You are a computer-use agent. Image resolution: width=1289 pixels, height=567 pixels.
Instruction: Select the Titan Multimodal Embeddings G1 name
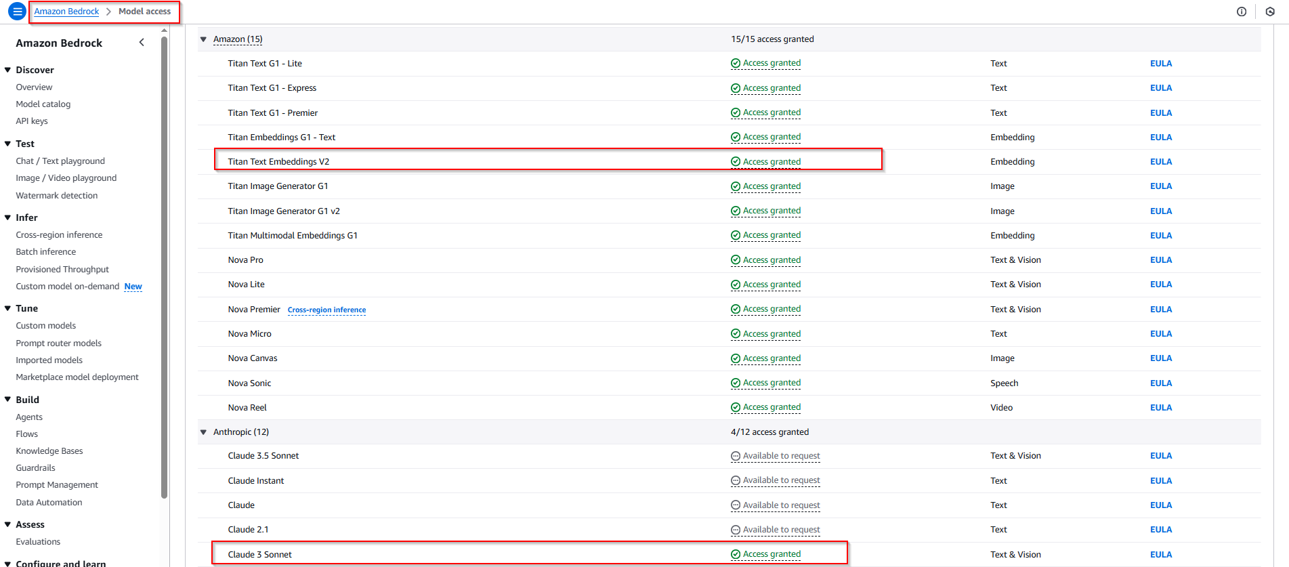click(x=293, y=236)
